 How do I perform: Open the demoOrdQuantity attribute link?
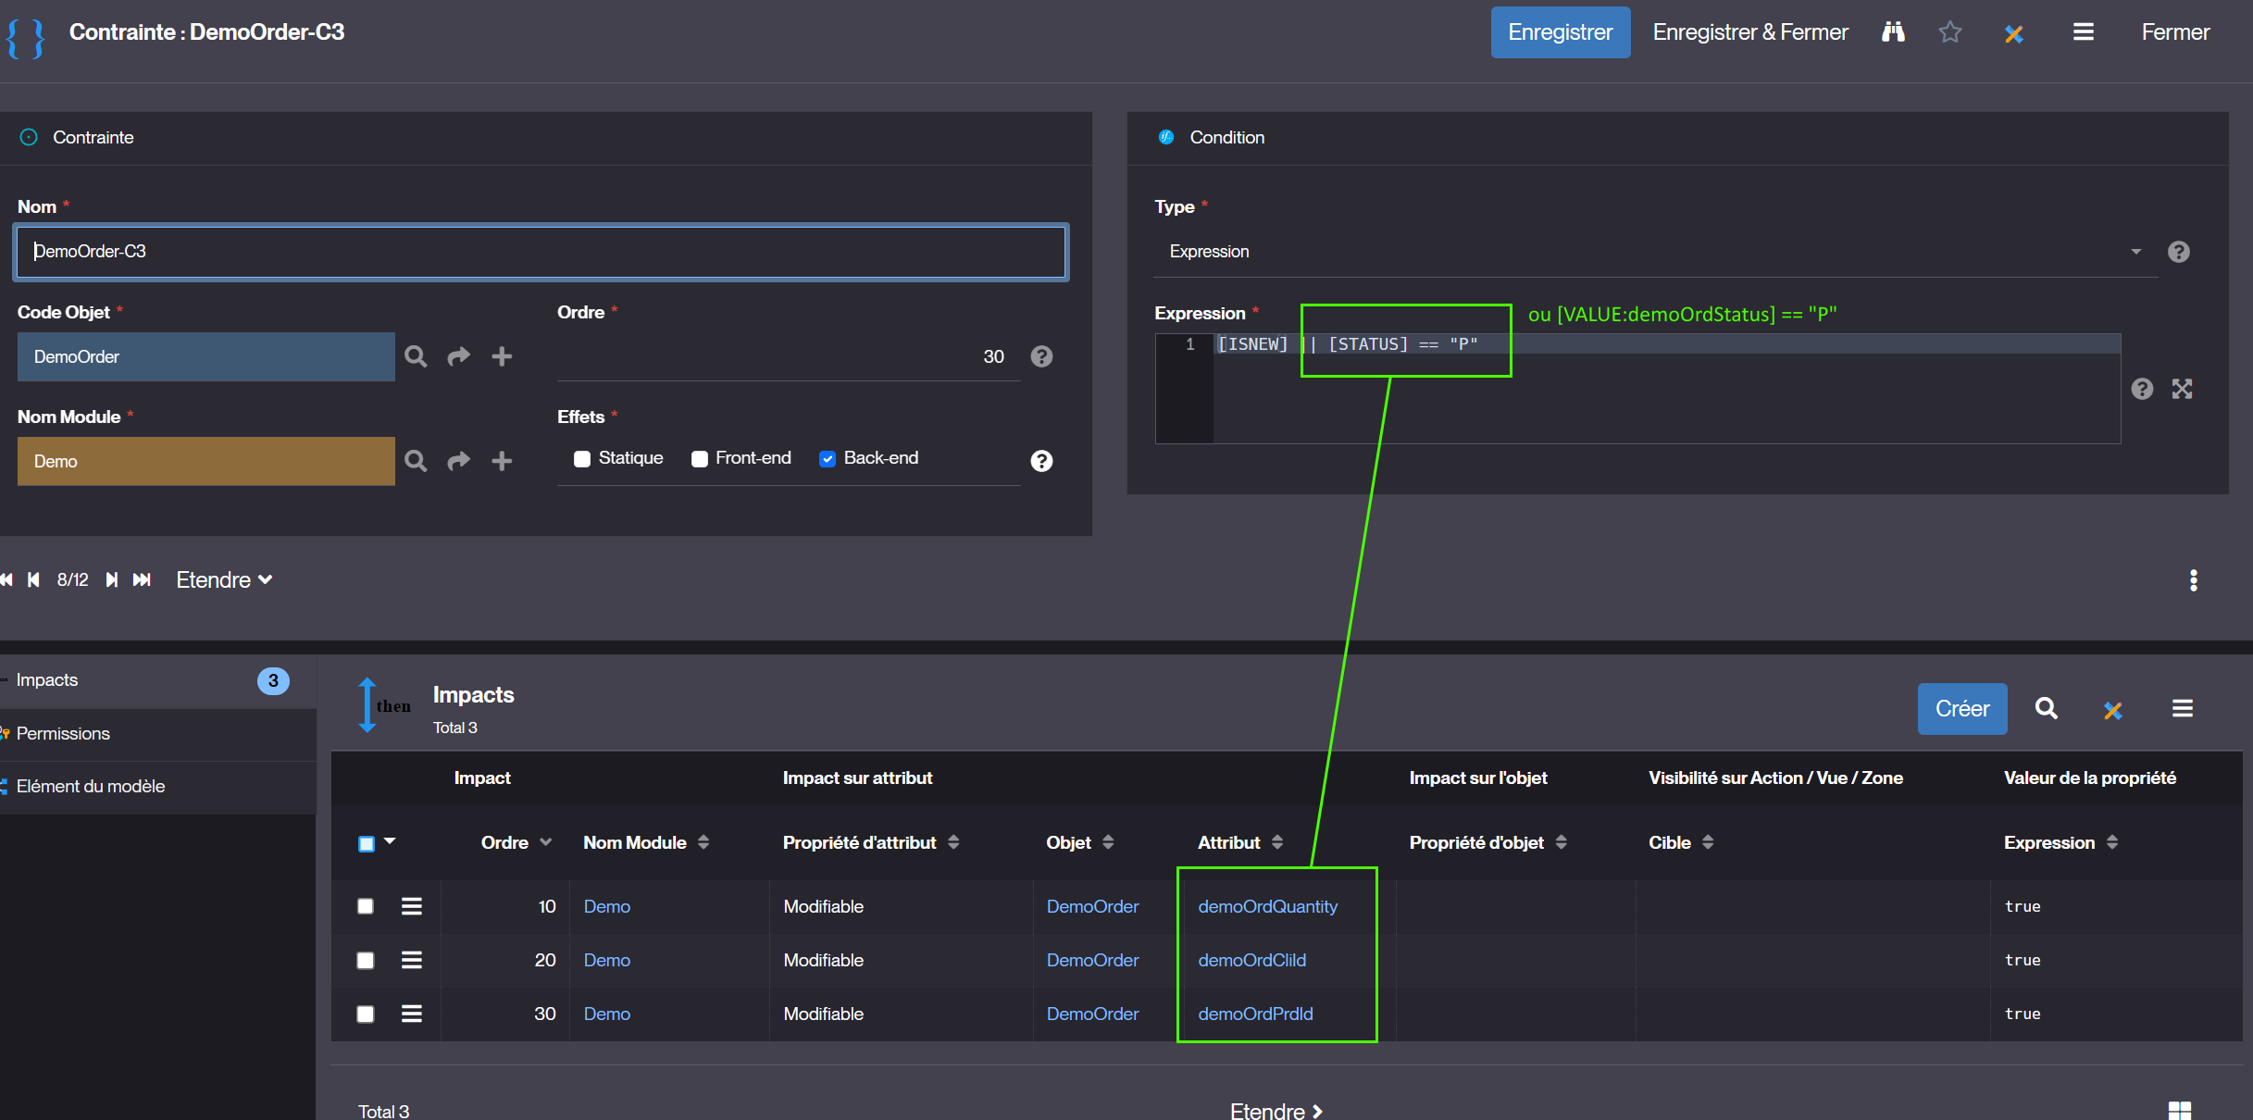1267,906
